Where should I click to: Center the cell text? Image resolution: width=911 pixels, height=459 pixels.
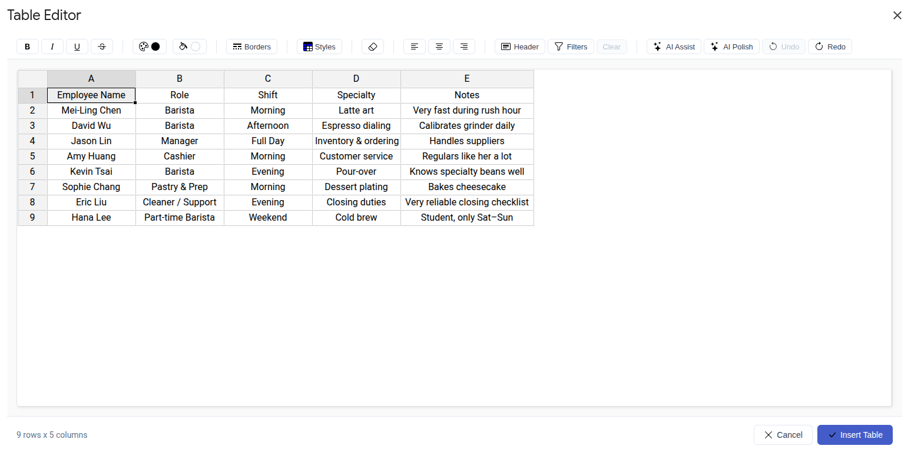point(439,46)
